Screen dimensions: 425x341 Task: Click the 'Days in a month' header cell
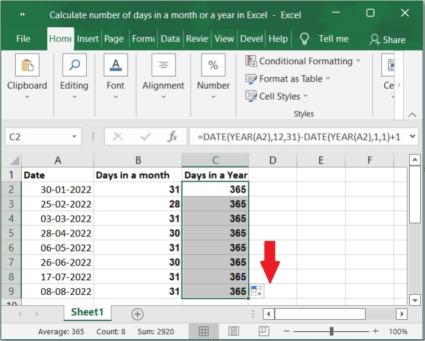coord(138,174)
